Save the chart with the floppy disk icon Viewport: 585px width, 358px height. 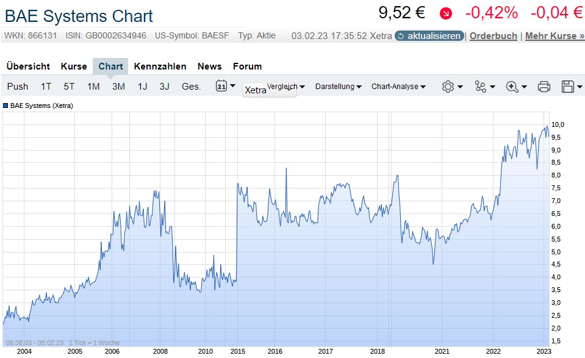coord(572,87)
